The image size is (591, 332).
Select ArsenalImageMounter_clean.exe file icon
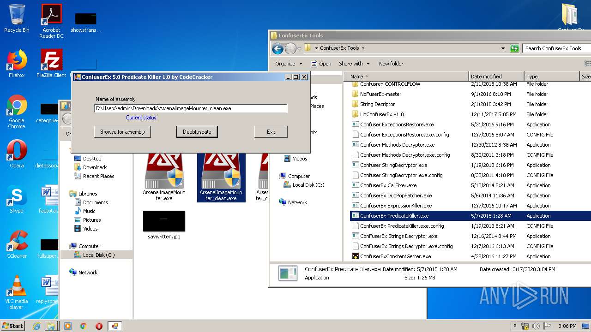(221, 178)
